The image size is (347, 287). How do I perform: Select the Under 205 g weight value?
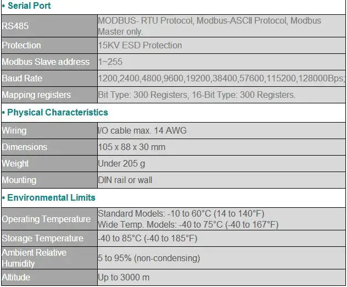point(121,164)
